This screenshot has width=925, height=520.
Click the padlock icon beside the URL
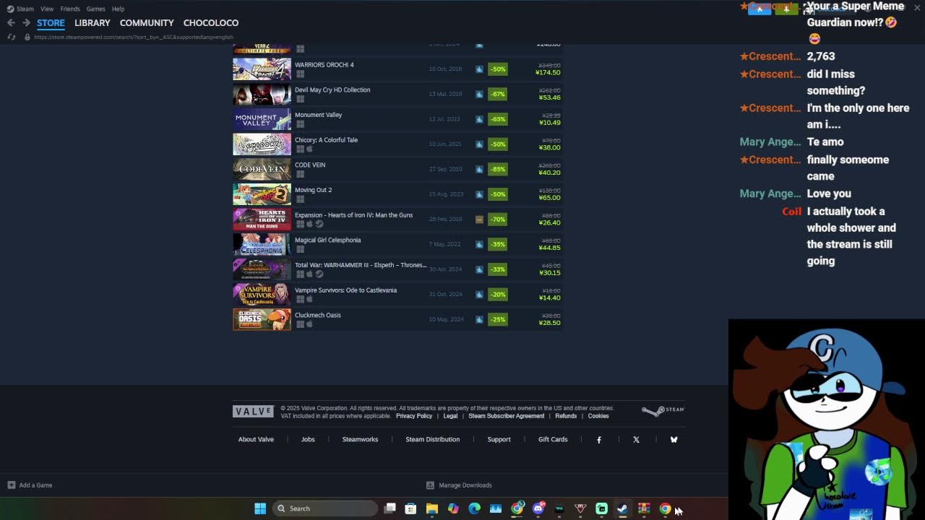pyautogui.click(x=27, y=37)
